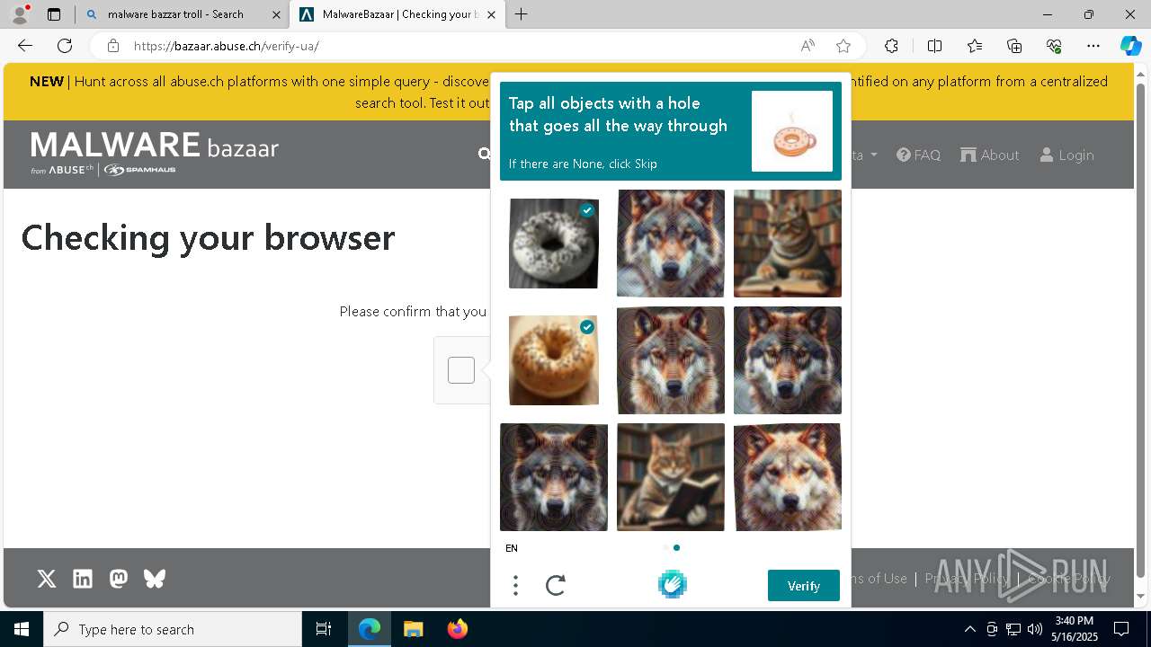This screenshot has height=647, width=1151.
Task: Open Edge Settings and more menu
Action: tap(1093, 46)
